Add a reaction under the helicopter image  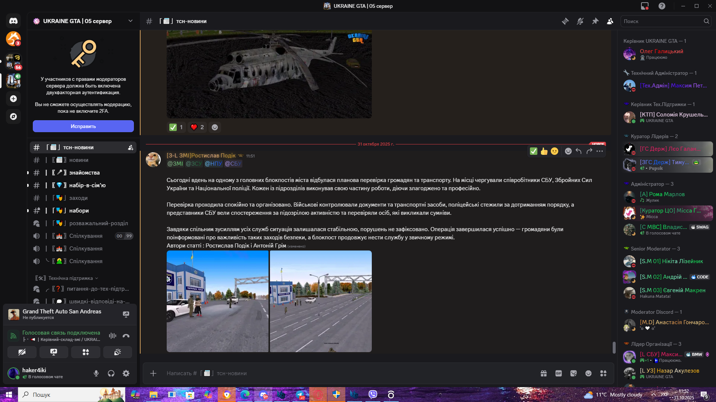(215, 127)
